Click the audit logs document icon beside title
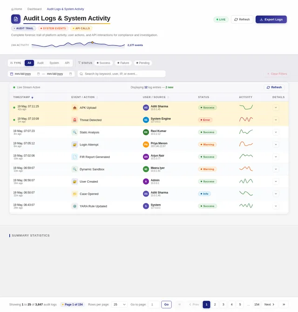The width and height of the screenshot is (298, 312). click(16, 19)
